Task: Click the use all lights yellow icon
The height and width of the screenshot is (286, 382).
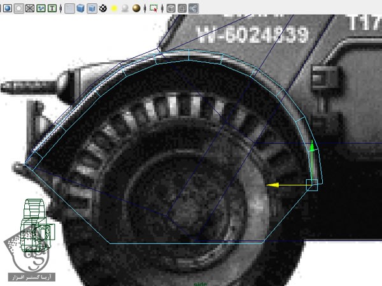Action: (114, 9)
